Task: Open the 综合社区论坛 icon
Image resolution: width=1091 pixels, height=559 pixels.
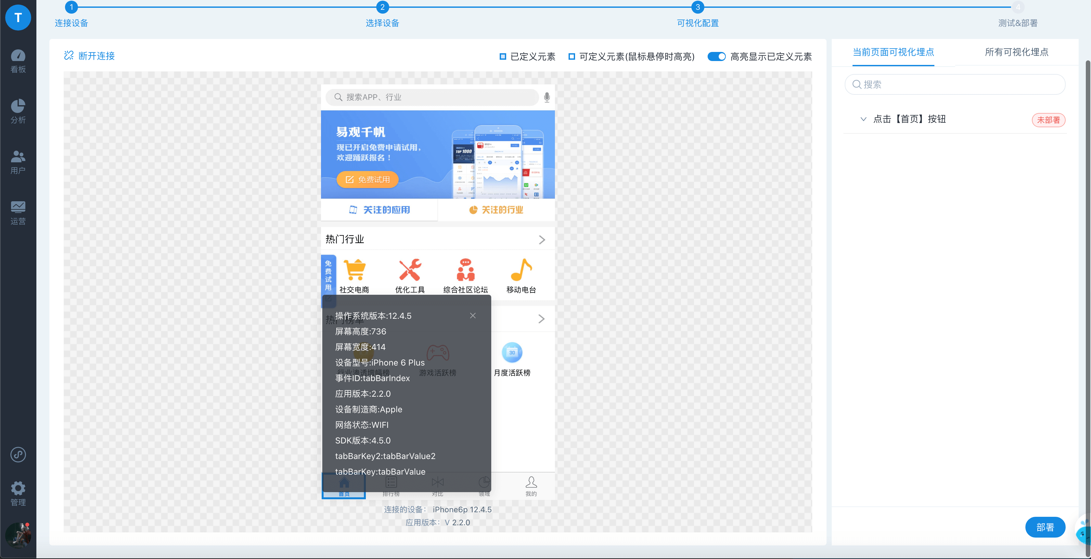Action: 466,269
